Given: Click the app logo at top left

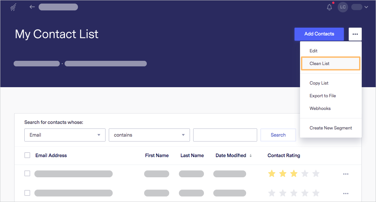Looking at the screenshot, I should [x=13, y=7].
